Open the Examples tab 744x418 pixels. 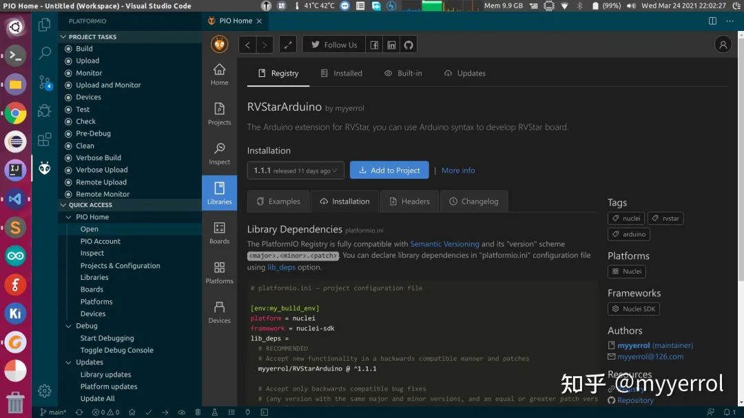coord(278,201)
